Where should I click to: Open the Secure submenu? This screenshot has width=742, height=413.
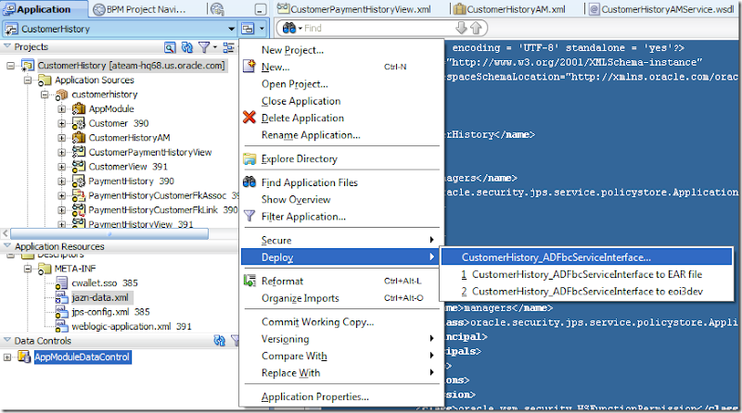pos(341,240)
